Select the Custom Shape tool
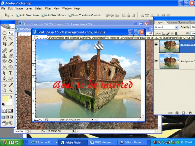Screen dimensions: 195x146 point(11,78)
